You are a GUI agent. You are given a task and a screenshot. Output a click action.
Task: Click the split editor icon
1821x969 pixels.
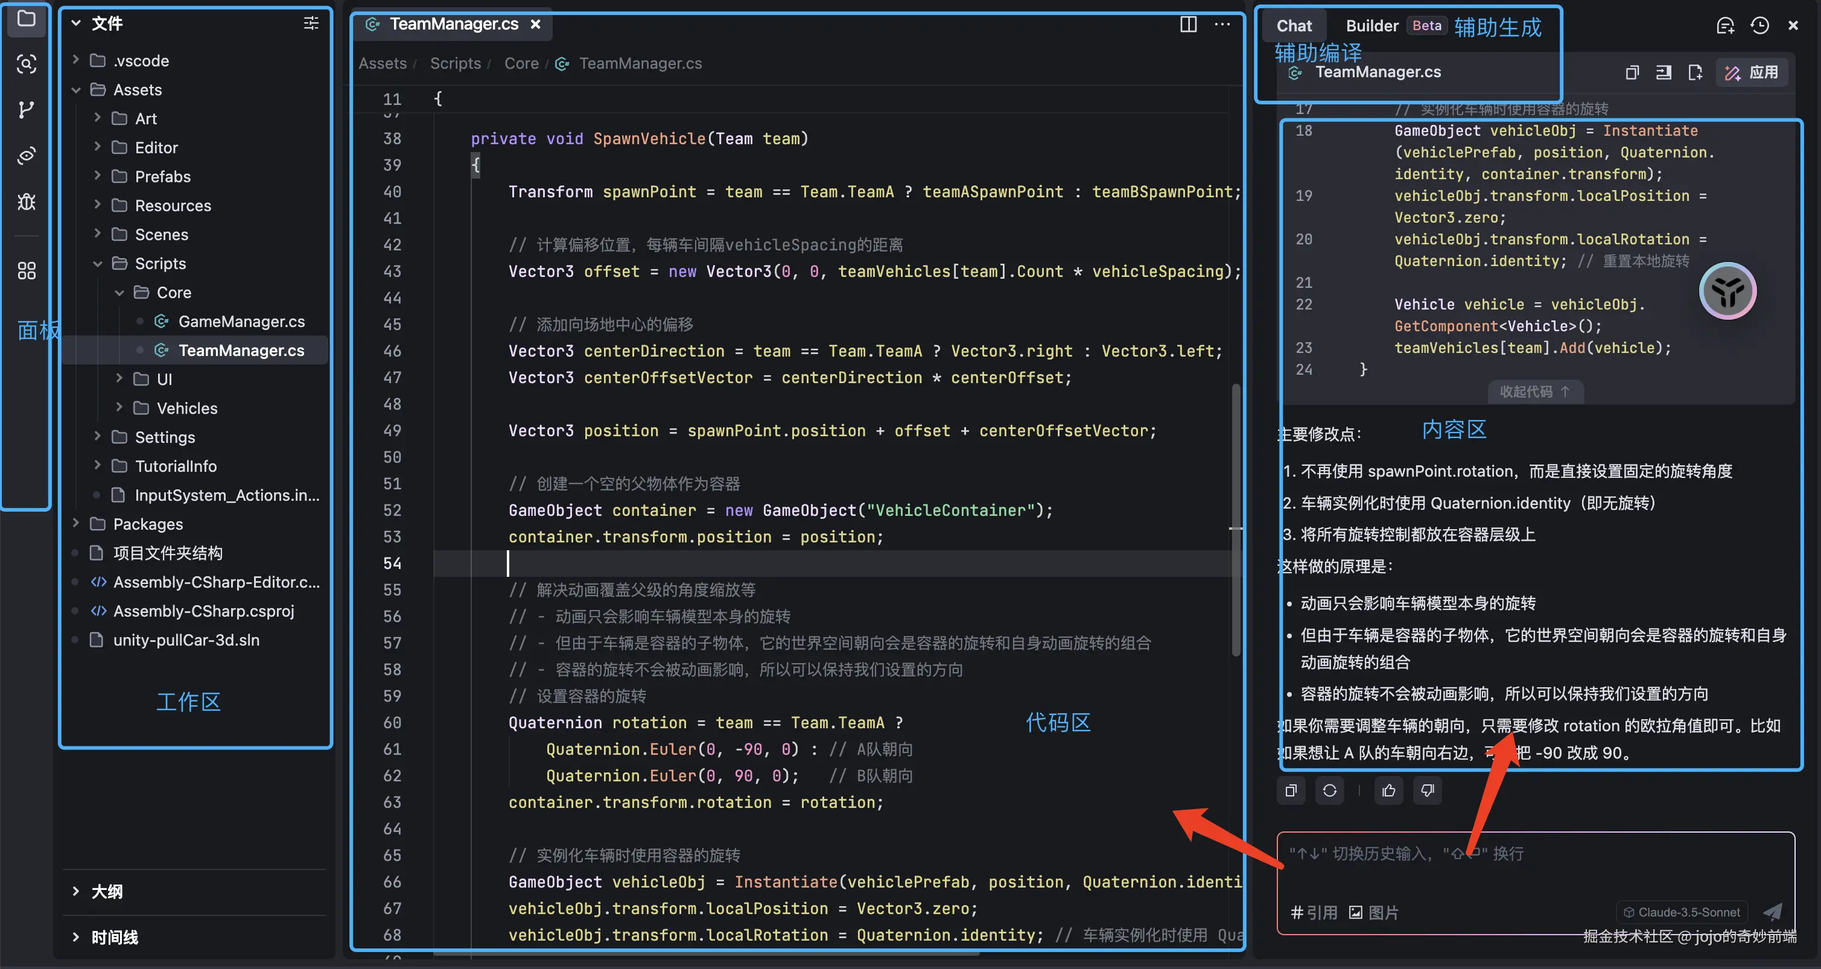point(1188,25)
